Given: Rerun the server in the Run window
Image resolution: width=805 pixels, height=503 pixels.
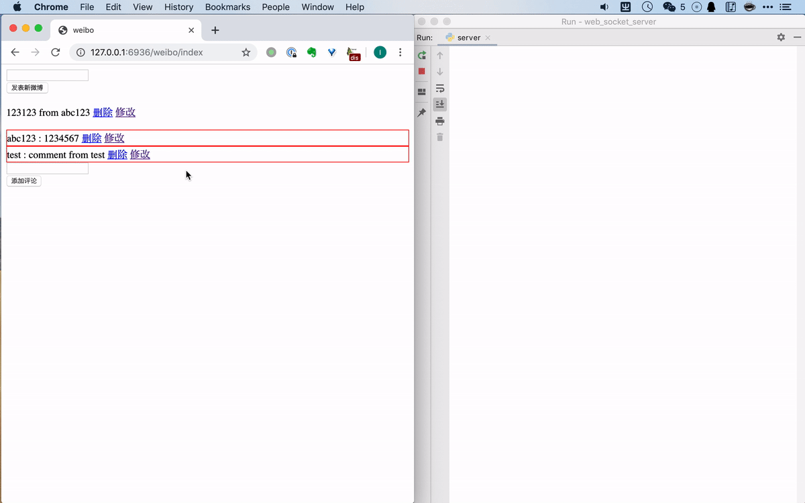Looking at the screenshot, I should click(422, 56).
